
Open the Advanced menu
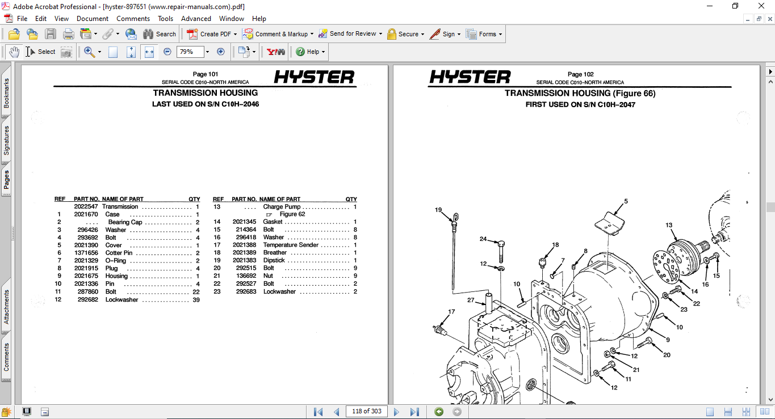coord(196,18)
